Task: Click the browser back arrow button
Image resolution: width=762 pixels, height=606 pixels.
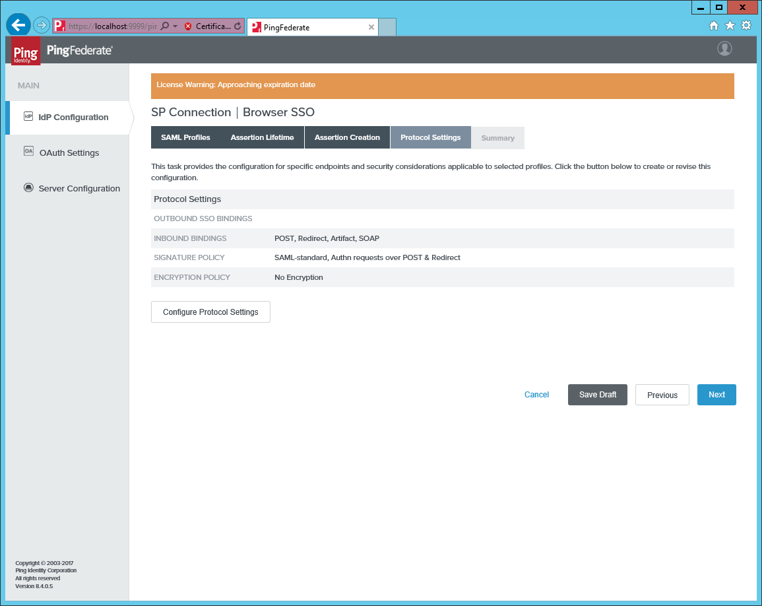Action: pos(18,25)
